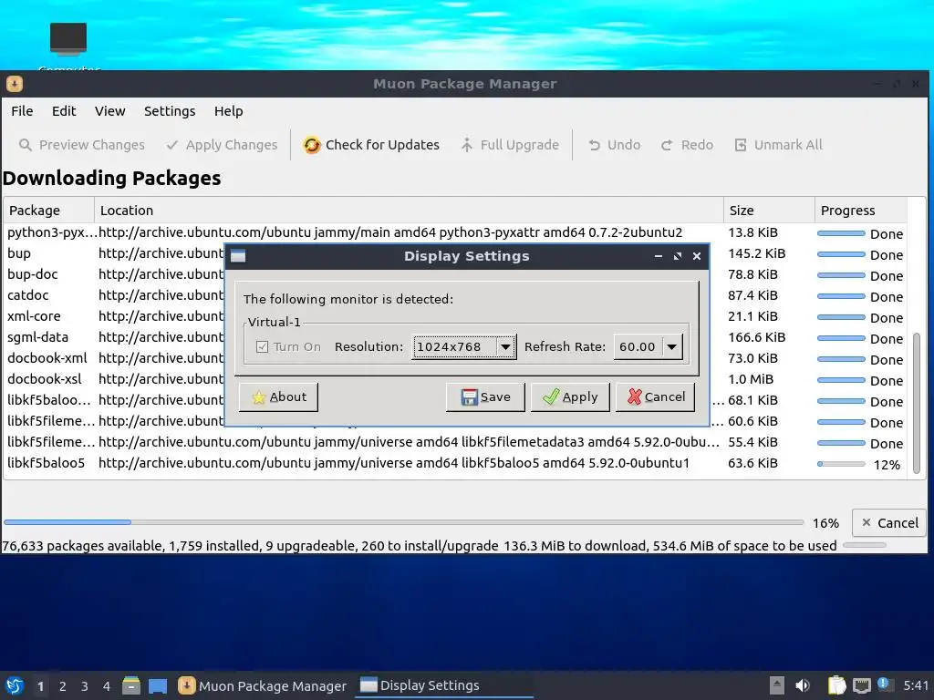Image resolution: width=934 pixels, height=700 pixels.
Task: Select the bup-doc package row
Action: (x=456, y=274)
